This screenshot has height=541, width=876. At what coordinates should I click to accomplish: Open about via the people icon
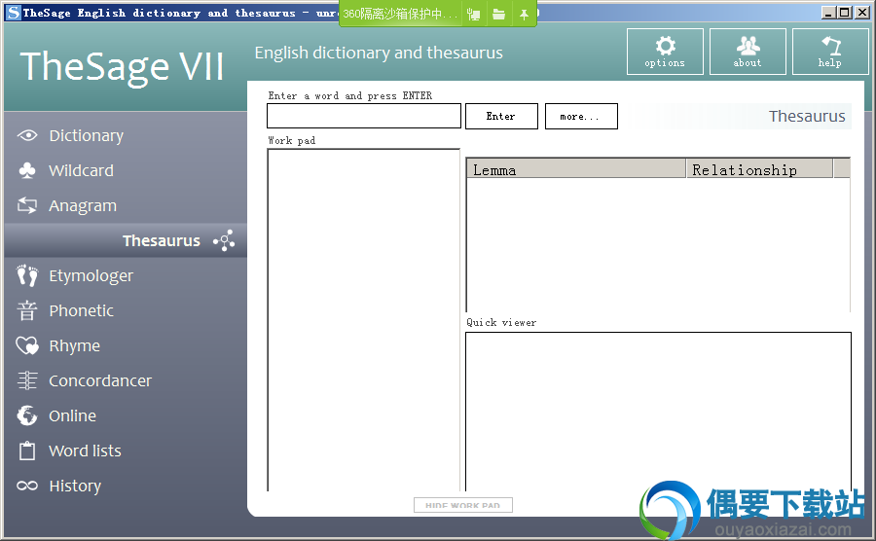pos(748,46)
